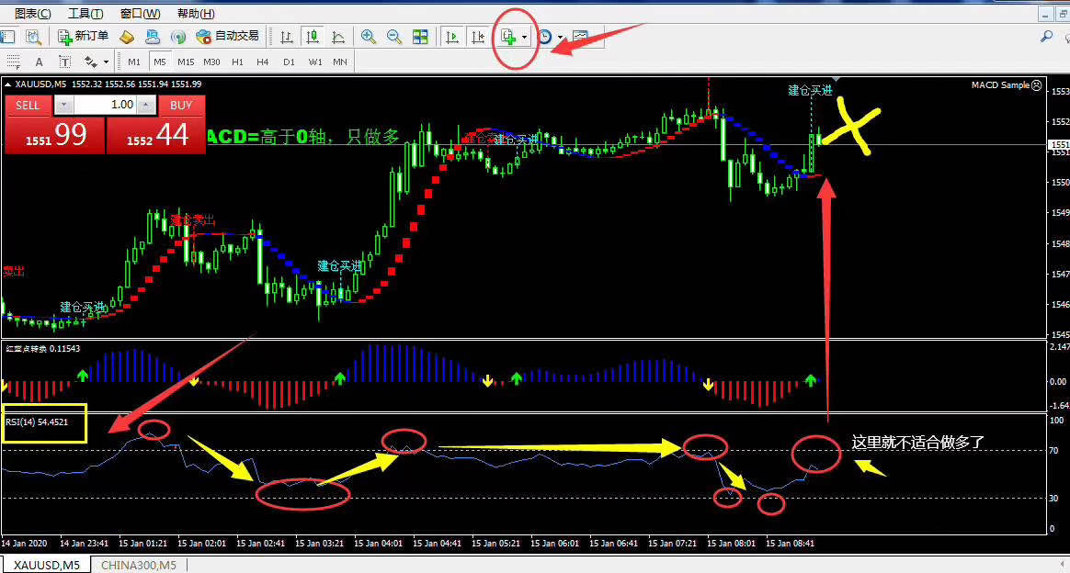Switch to MN timeframe
The height and width of the screenshot is (573, 1070).
tap(340, 62)
